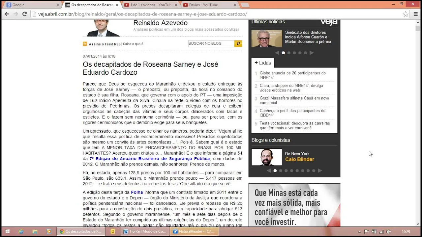
Task: Launch Internet Explorer from the taskbar
Action: [x=21, y=231]
